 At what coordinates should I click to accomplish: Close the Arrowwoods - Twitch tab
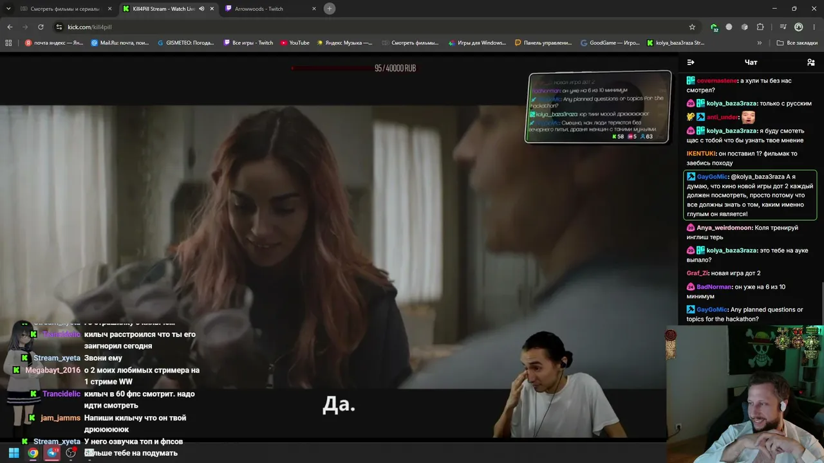tap(314, 9)
